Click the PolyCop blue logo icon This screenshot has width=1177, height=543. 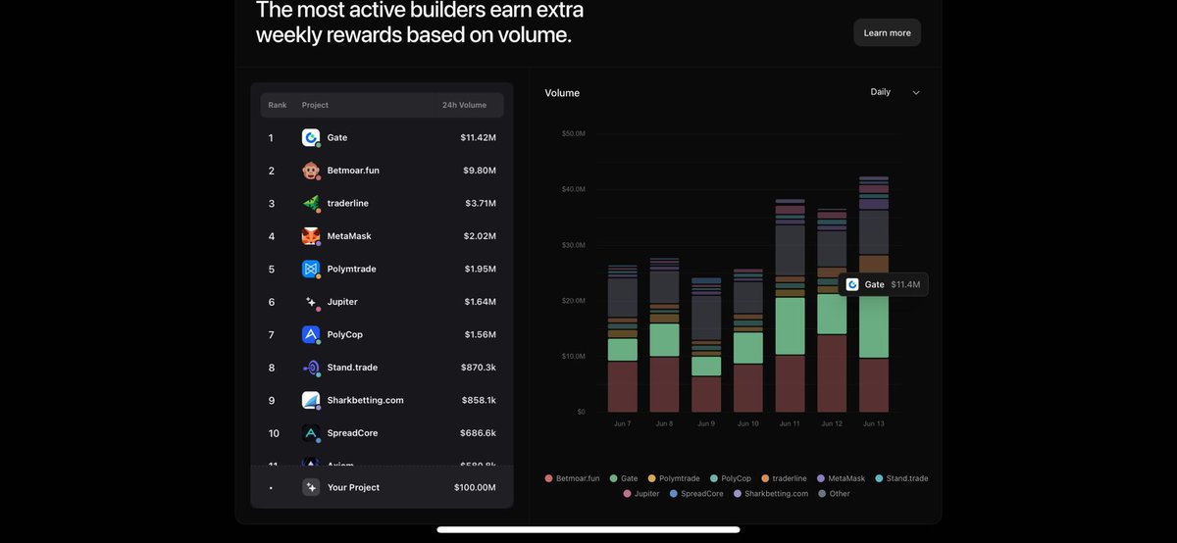click(311, 335)
